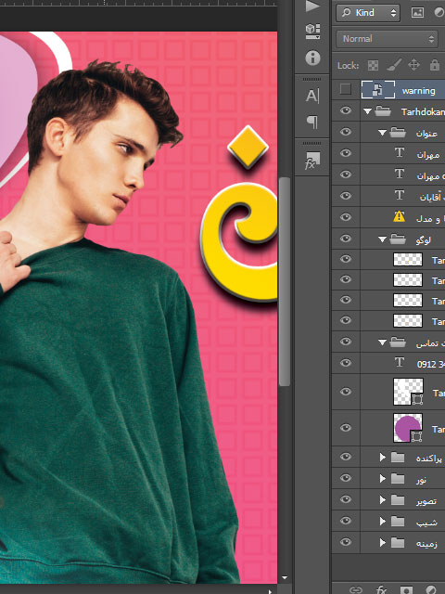Hide the Tarhdokan group

click(346, 110)
